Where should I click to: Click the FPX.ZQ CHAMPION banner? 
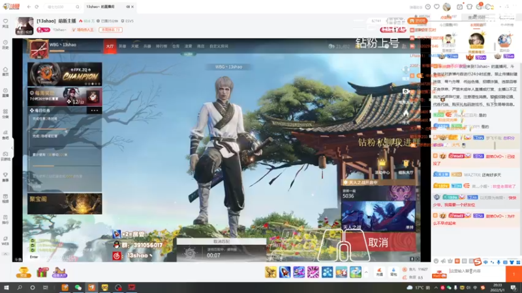[x=65, y=74]
